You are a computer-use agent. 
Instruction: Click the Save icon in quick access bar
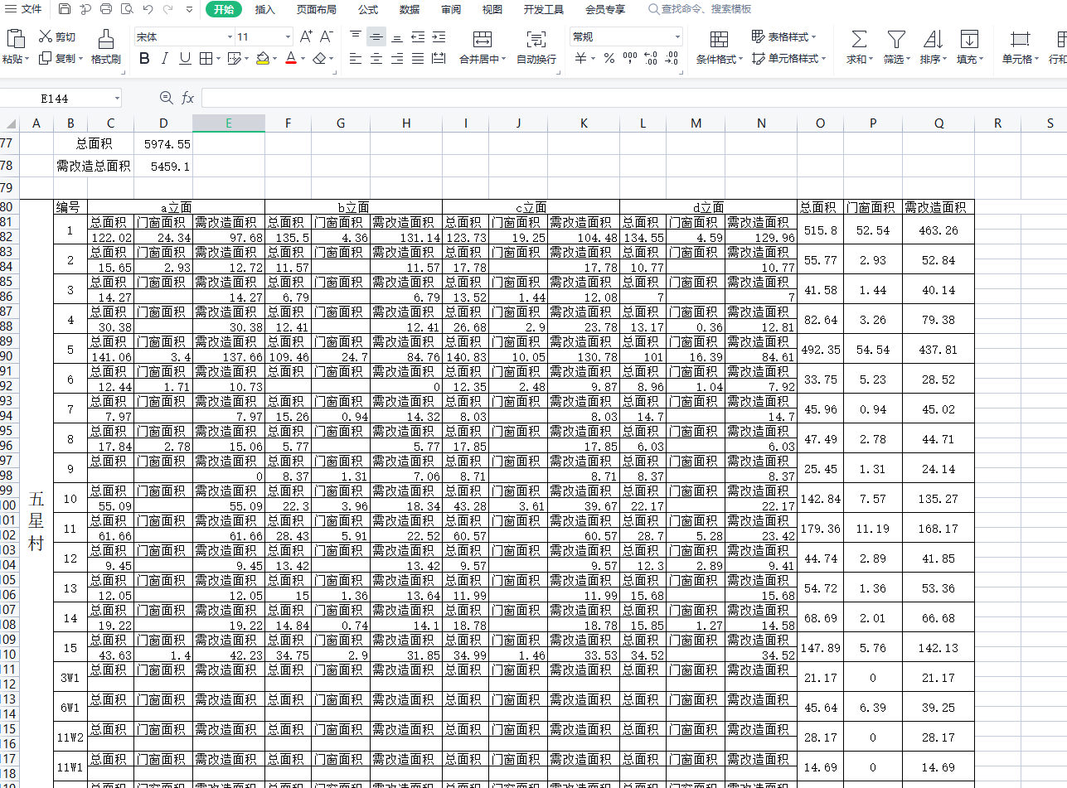65,9
